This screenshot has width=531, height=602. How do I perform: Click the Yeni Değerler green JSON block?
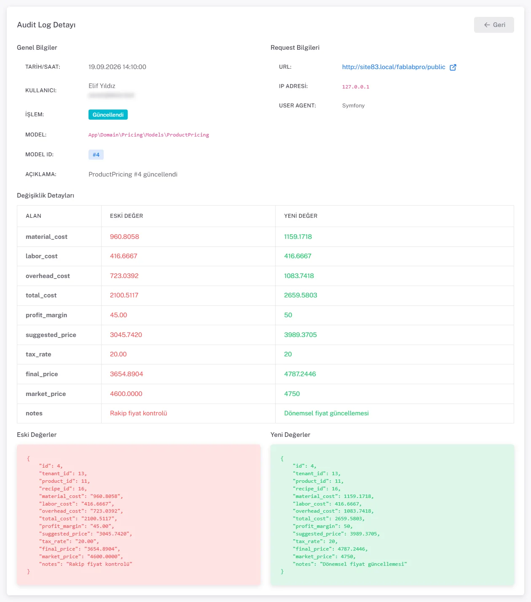(392, 515)
